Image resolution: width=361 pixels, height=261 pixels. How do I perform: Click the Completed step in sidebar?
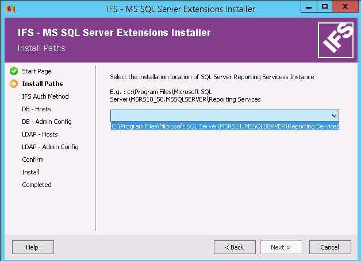coord(37,185)
